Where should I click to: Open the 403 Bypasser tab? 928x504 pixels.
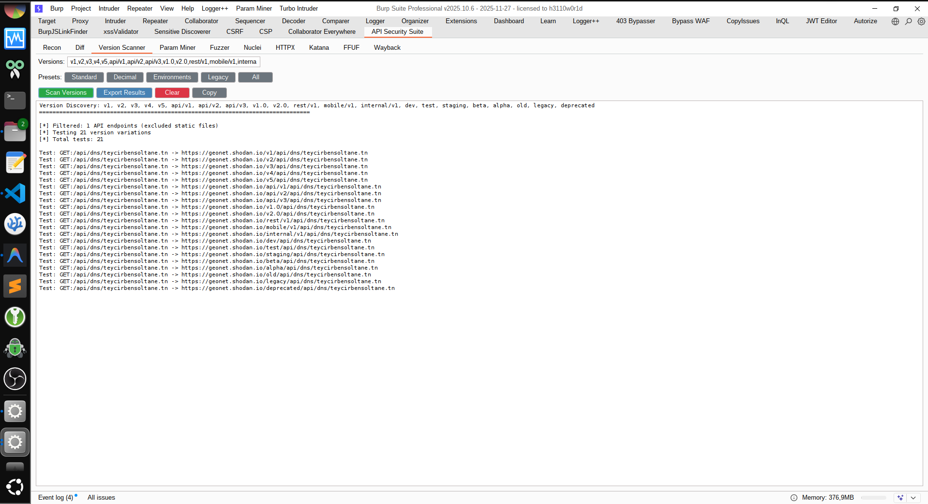(x=636, y=21)
